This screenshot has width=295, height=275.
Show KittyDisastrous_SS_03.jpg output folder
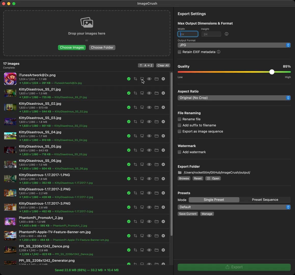click(x=157, y=122)
